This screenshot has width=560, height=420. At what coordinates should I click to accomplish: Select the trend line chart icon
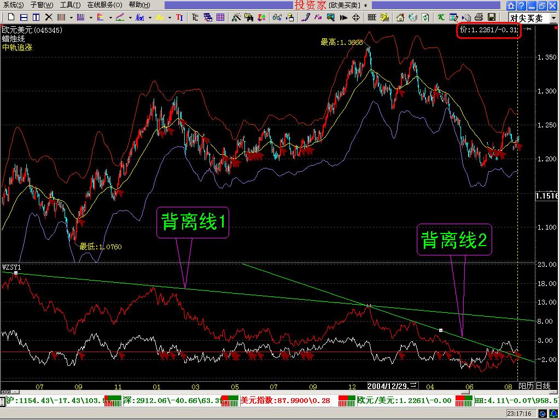coord(120,17)
